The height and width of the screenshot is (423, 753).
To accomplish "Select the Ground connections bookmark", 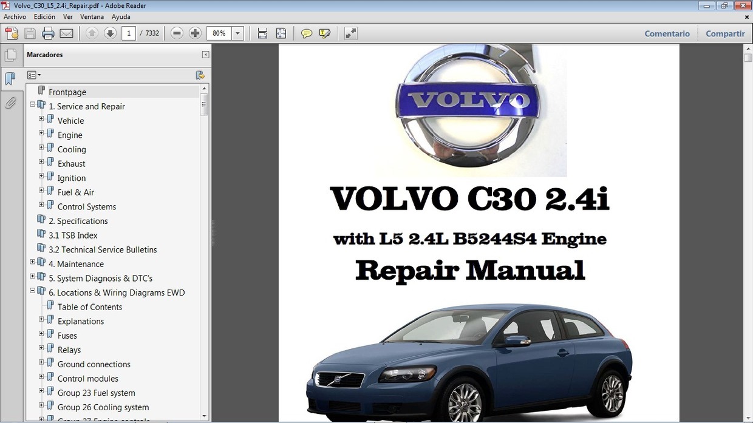I will point(94,364).
